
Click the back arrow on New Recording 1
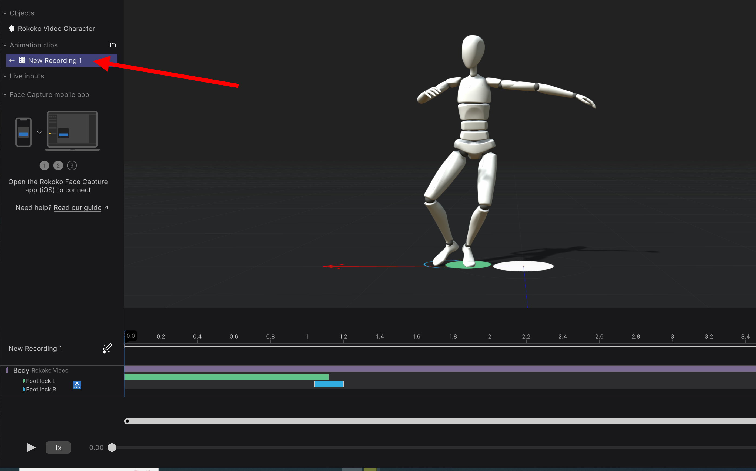(x=12, y=60)
